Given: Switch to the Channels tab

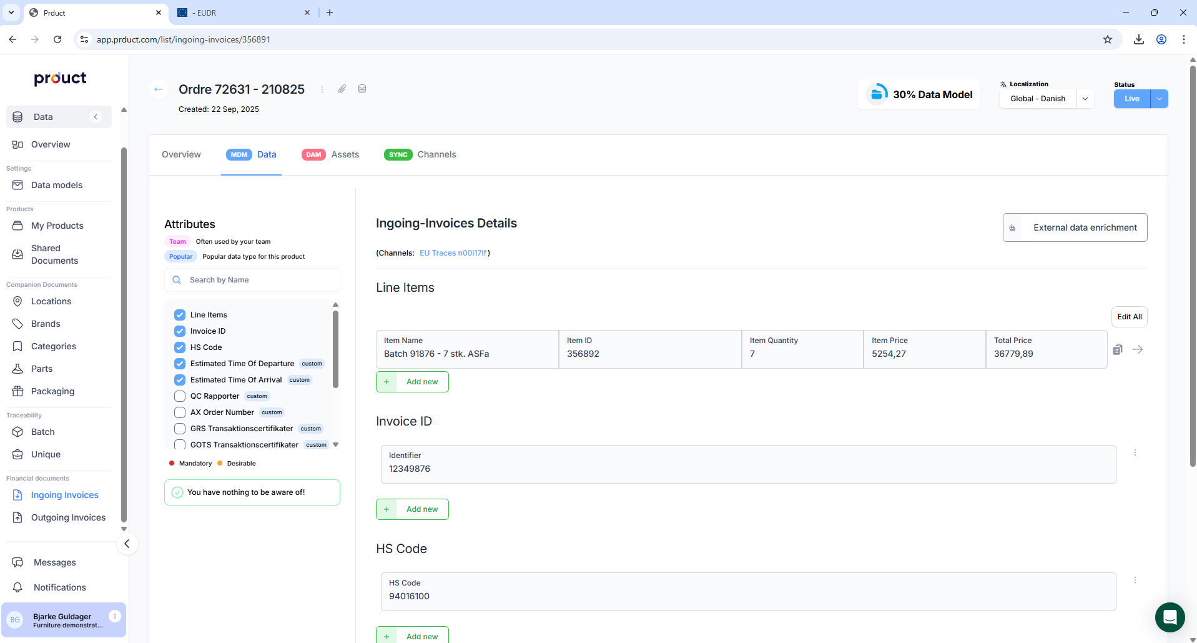Looking at the screenshot, I should click(420, 154).
